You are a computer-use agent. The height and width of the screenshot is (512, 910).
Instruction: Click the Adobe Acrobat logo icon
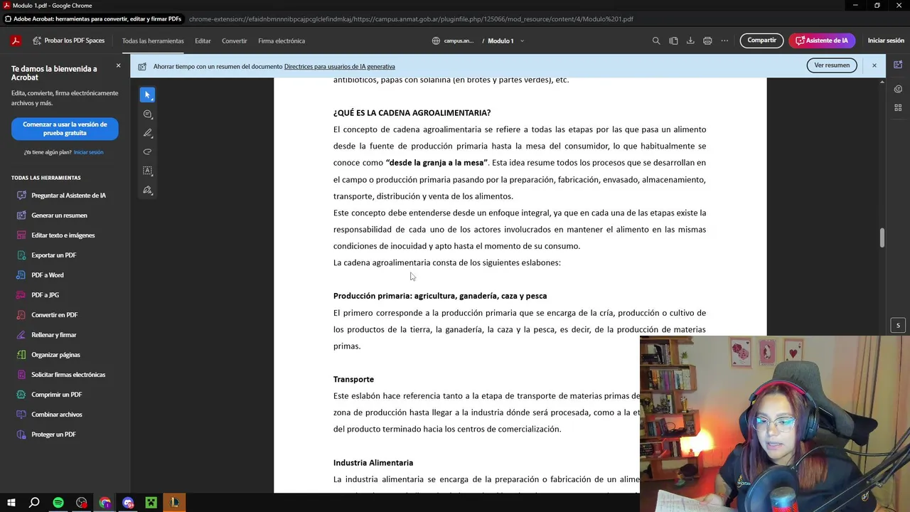click(x=16, y=41)
